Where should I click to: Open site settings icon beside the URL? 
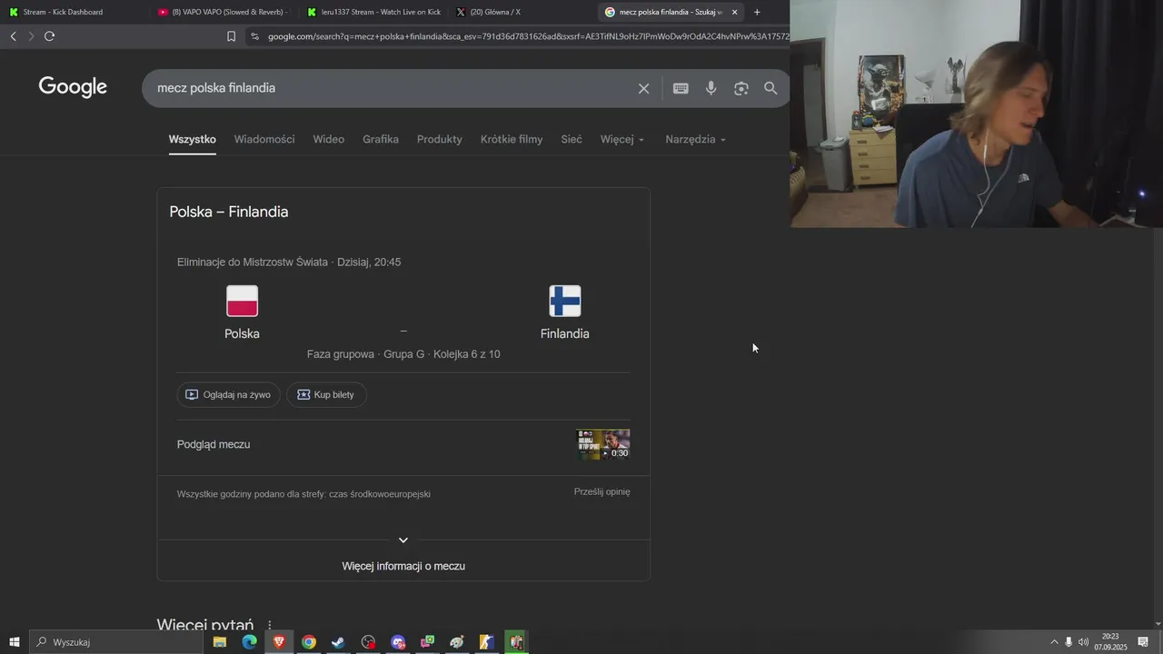point(254,36)
